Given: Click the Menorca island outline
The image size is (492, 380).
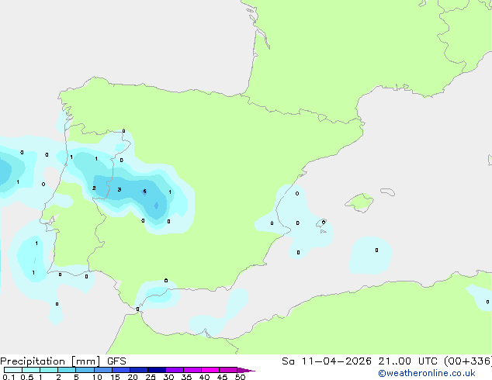Looking at the screenshot, I should [x=388, y=192].
